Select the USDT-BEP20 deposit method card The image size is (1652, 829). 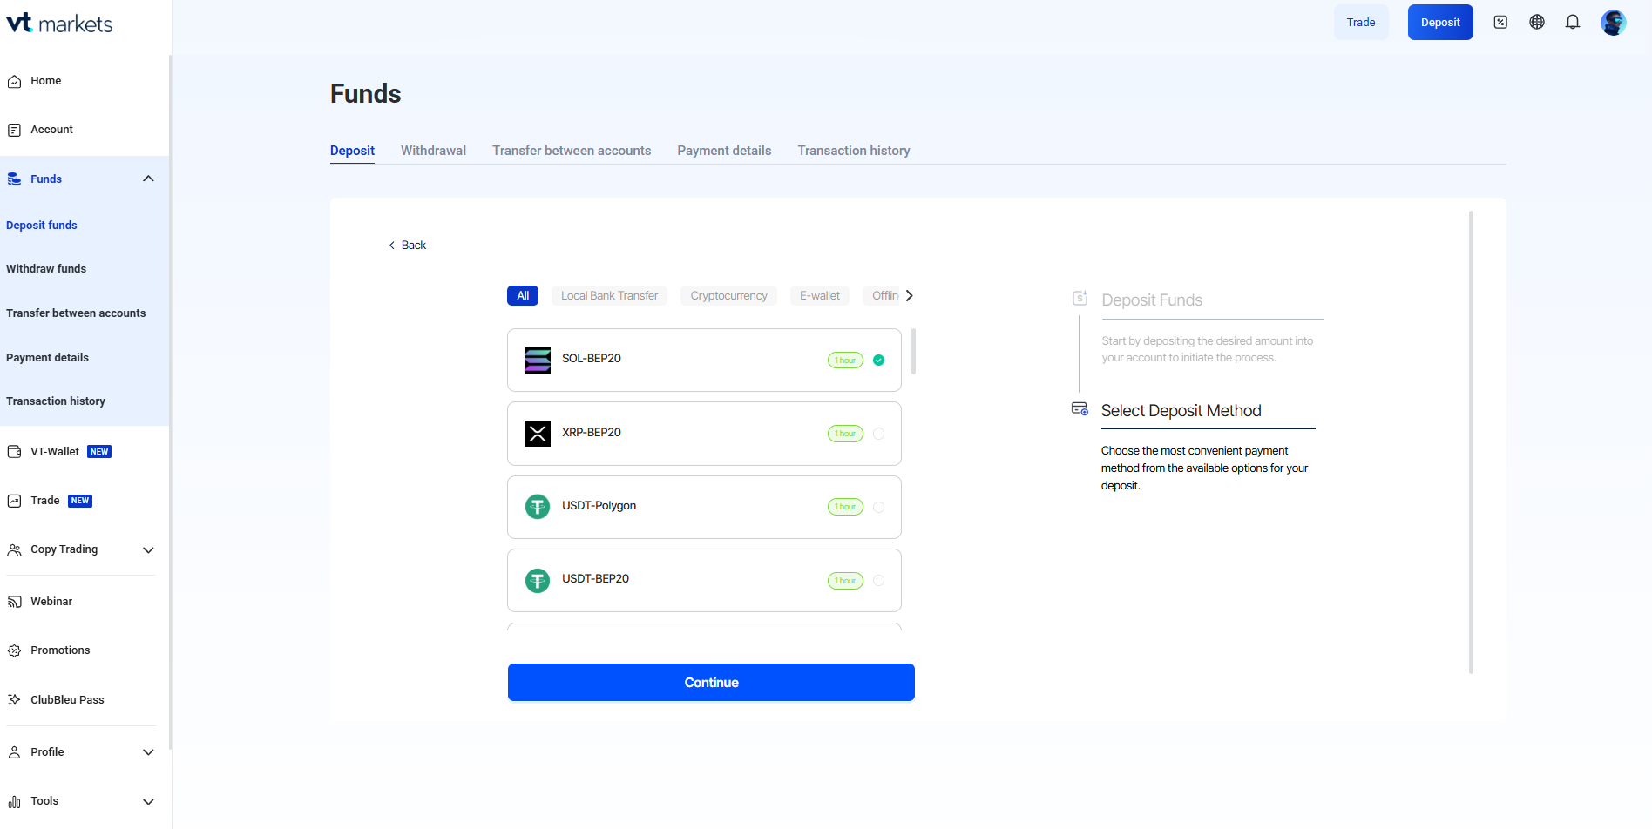[704, 580]
